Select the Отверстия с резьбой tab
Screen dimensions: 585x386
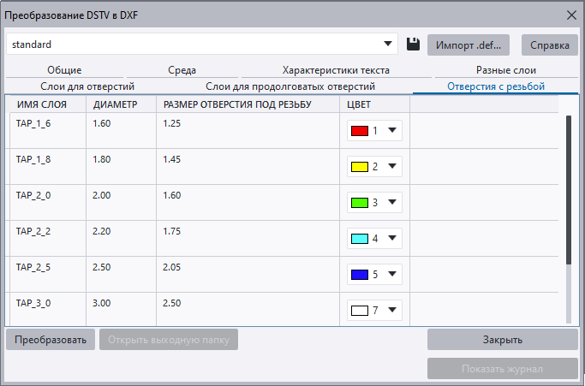click(496, 86)
